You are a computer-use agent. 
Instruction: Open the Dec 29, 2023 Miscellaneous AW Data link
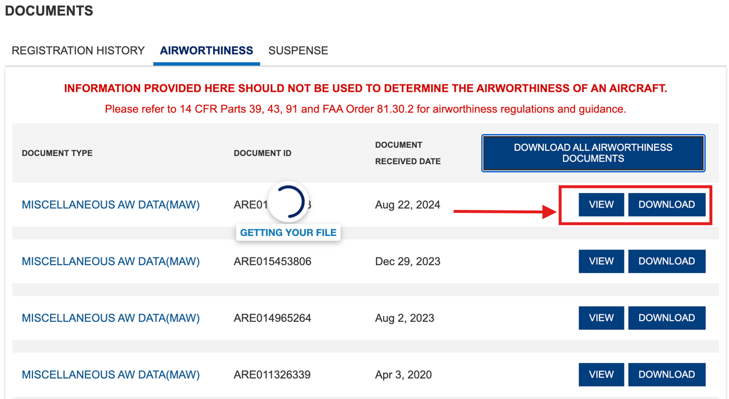coord(110,262)
